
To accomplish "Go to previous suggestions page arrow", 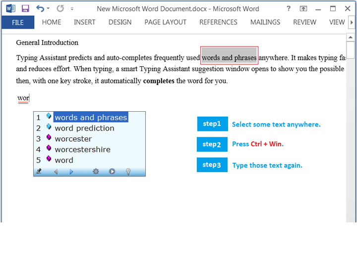I will [56, 171].
